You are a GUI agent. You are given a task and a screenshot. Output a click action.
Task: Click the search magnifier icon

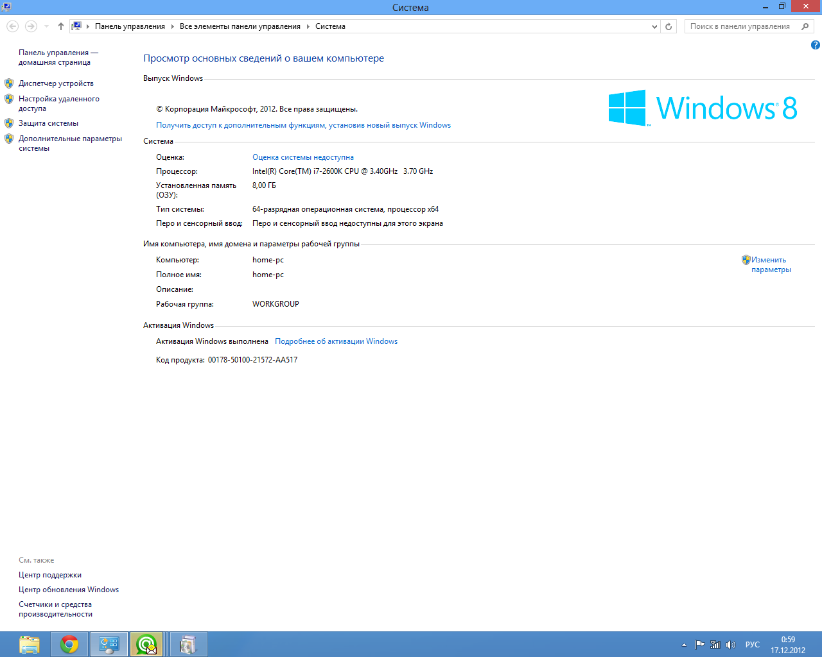click(805, 26)
